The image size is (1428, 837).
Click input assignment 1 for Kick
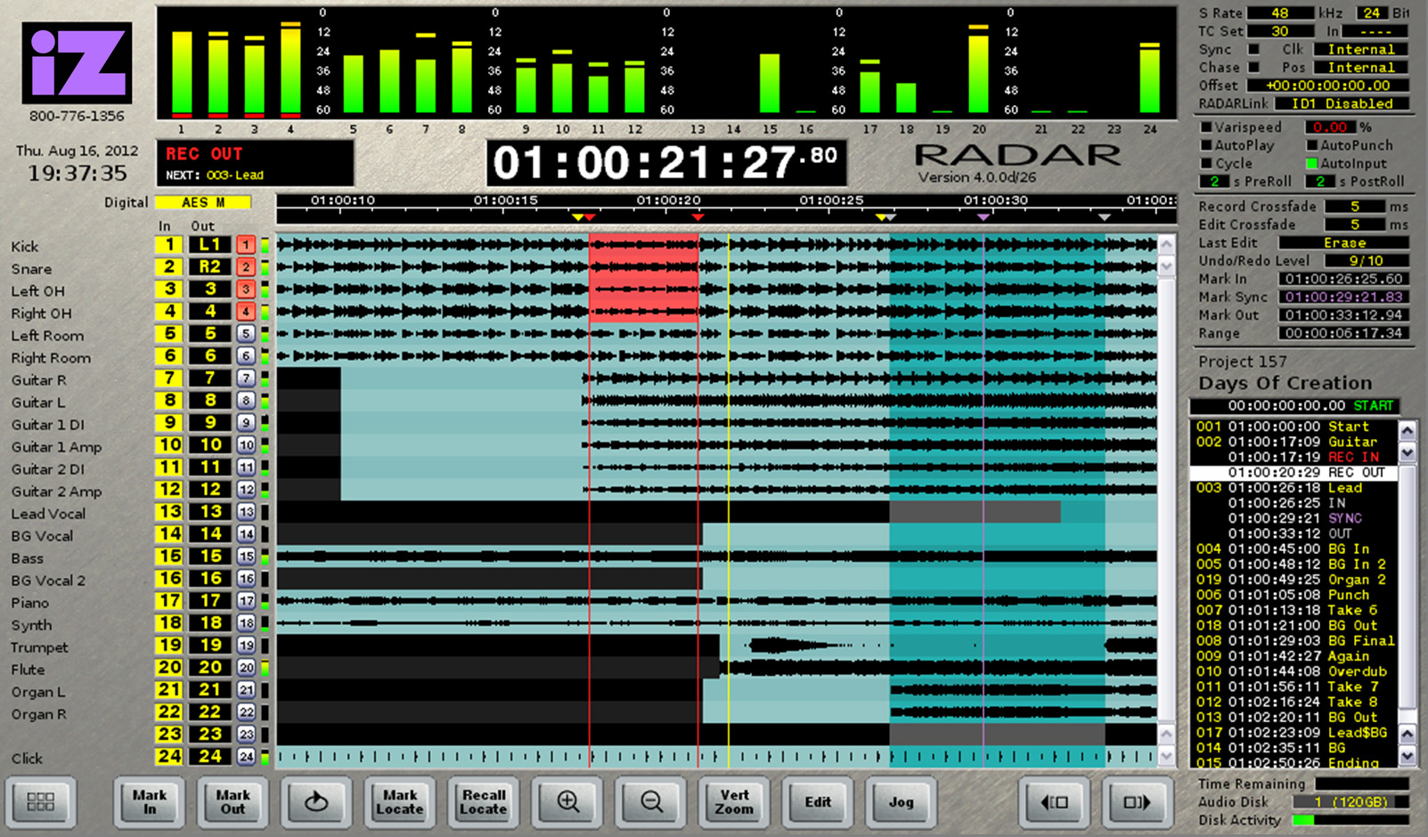pos(169,245)
